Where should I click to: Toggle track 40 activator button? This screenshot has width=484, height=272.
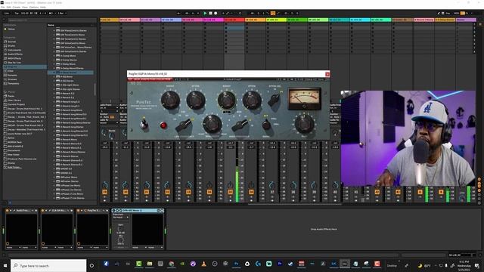tap(335, 192)
